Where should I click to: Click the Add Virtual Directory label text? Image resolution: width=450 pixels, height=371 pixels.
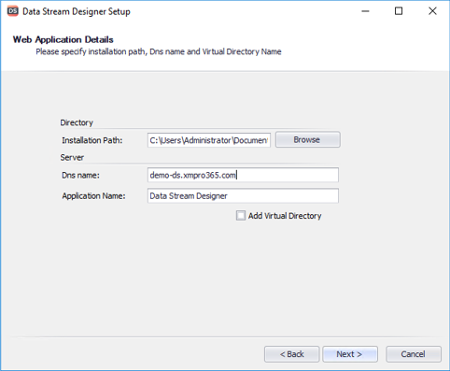pos(285,216)
